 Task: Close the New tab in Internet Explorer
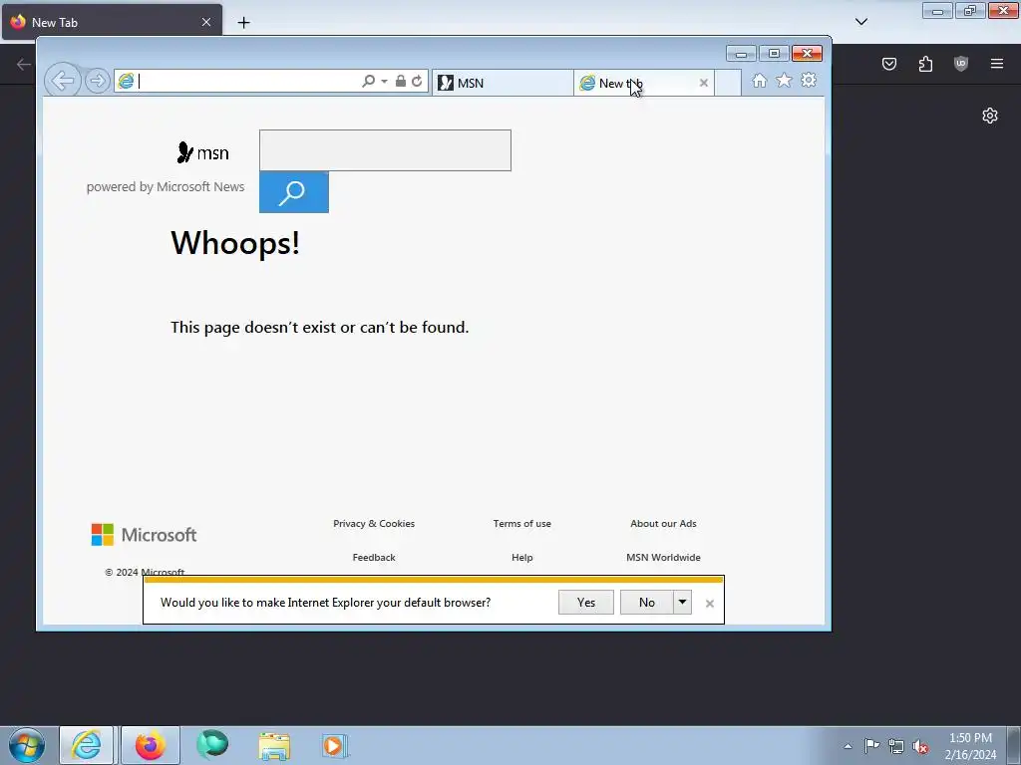point(703,83)
